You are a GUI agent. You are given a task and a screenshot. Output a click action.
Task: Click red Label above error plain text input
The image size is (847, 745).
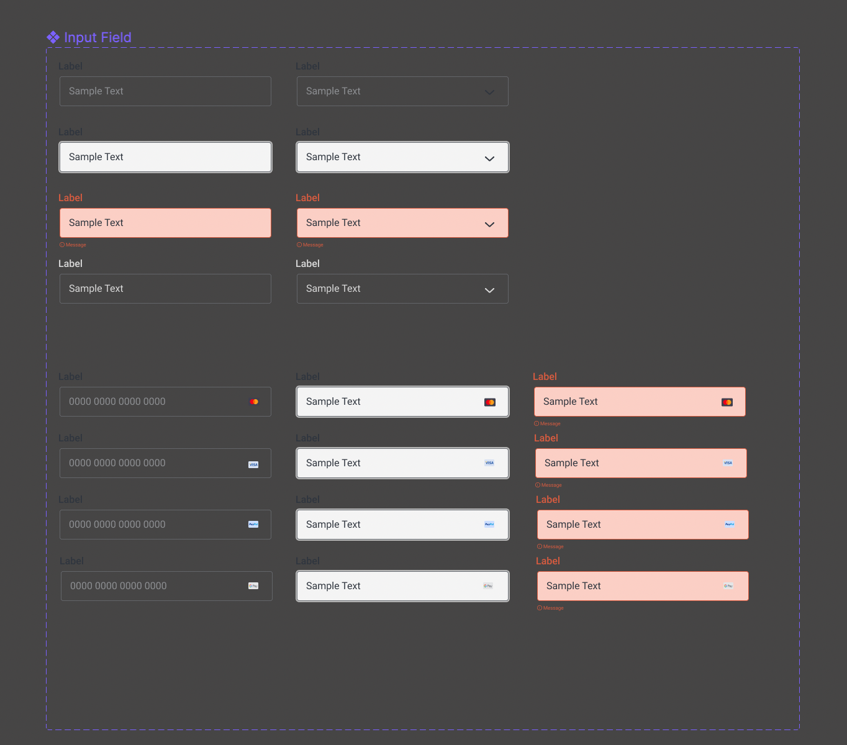70,198
